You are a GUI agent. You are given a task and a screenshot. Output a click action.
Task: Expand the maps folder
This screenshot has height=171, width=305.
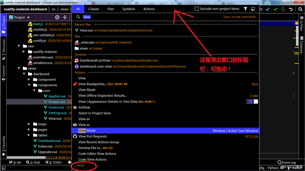tap(29, 124)
